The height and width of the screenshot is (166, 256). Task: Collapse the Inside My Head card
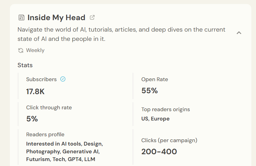(x=239, y=33)
